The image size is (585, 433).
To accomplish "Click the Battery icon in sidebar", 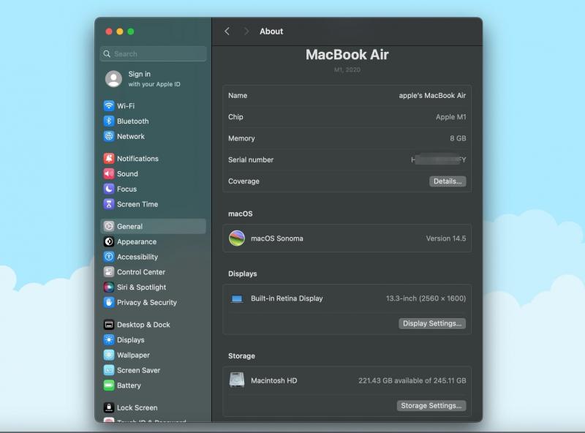I will click(108, 385).
